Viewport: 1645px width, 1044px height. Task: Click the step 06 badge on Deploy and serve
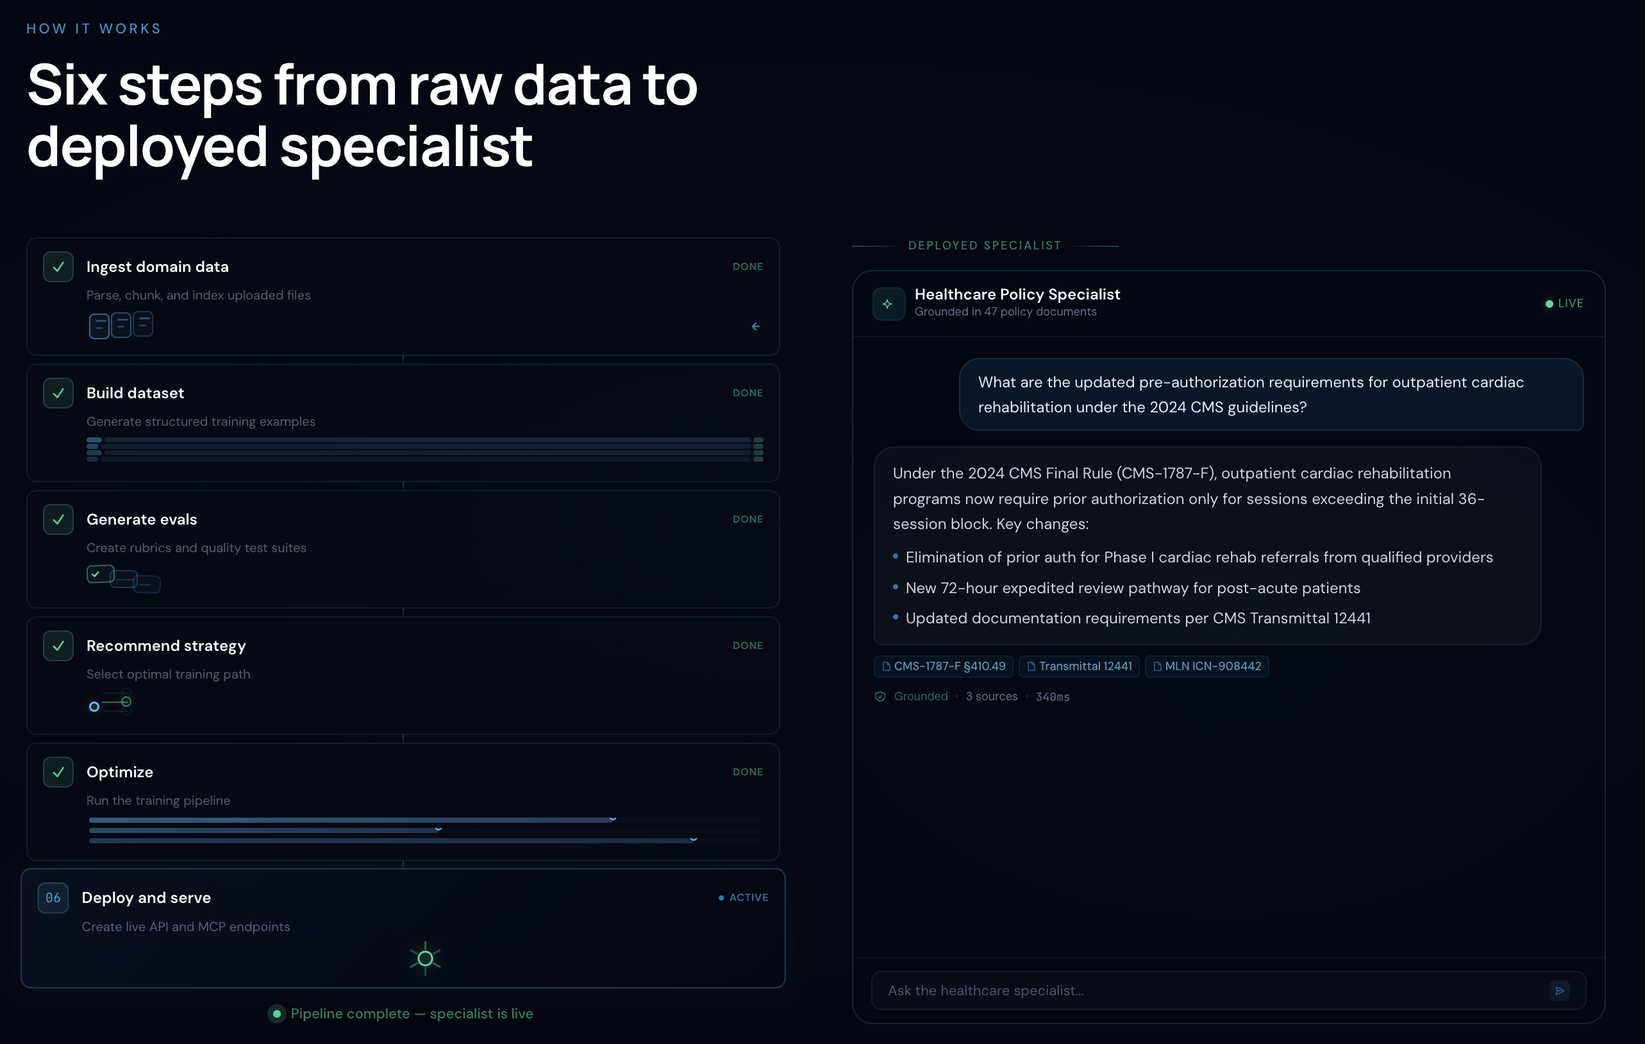[53, 898]
